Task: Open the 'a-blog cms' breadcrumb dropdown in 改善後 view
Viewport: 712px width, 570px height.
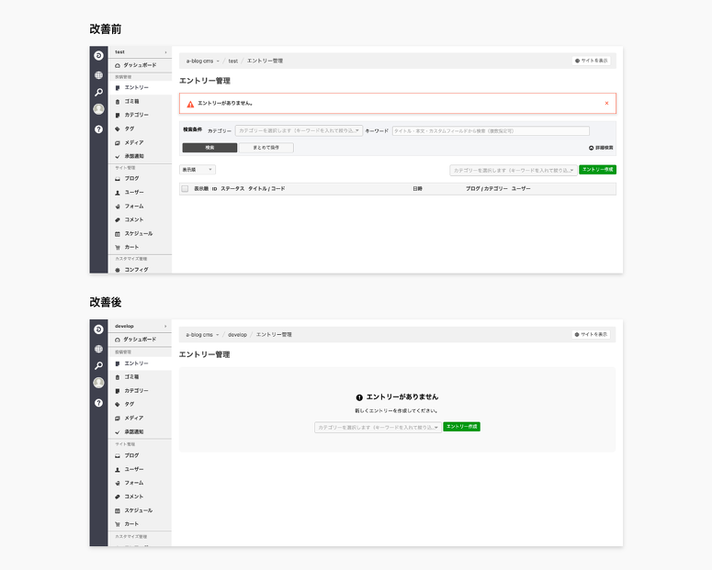Action: point(203,335)
